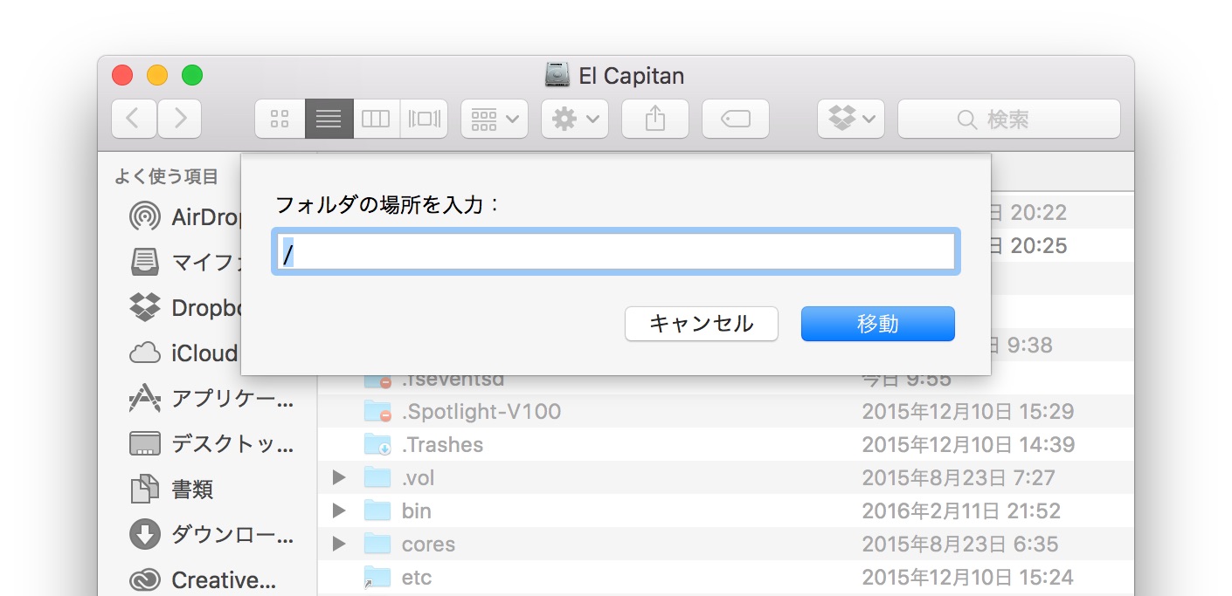
Task: Zoom the window with the green button
Action: [192, 75]
